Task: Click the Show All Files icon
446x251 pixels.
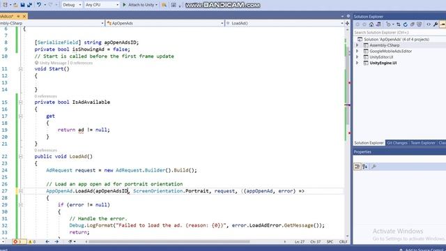Action: (x=420, y=24)
